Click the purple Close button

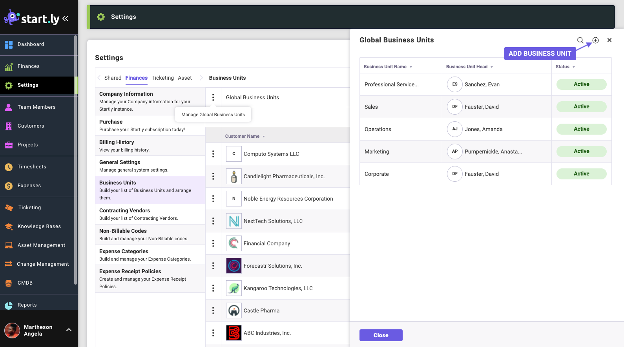pos(381,335)
